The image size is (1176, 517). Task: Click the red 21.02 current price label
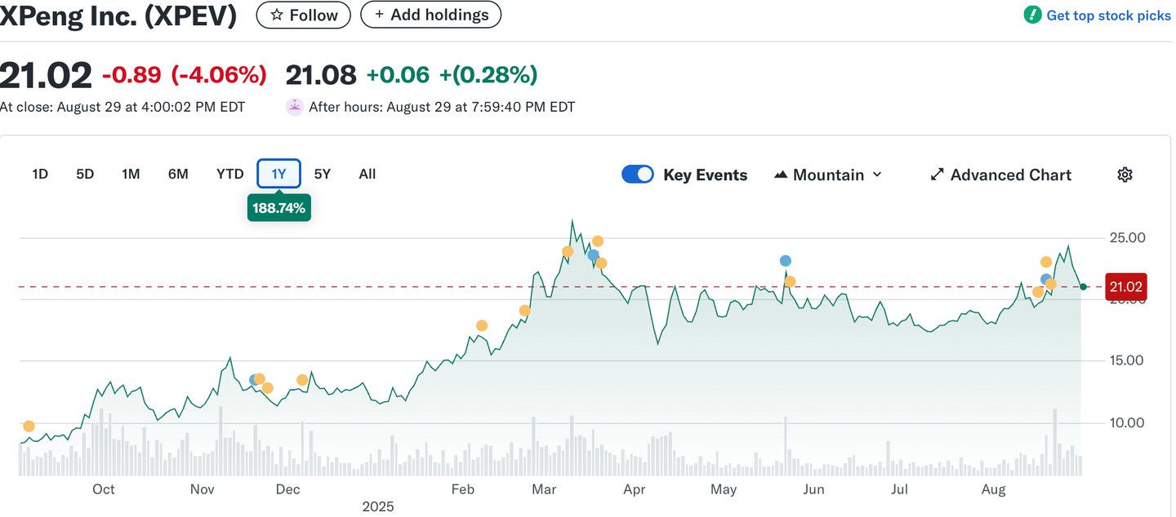click(1125, 287)
